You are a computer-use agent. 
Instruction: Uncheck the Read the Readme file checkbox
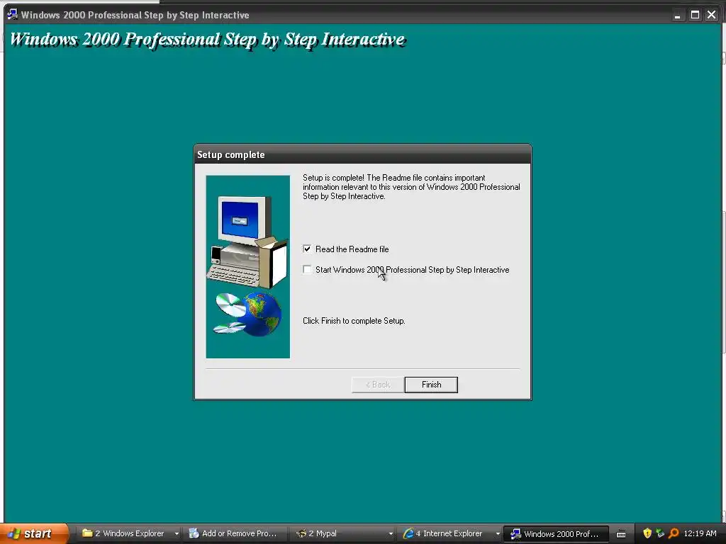click(x=307, y=249)
